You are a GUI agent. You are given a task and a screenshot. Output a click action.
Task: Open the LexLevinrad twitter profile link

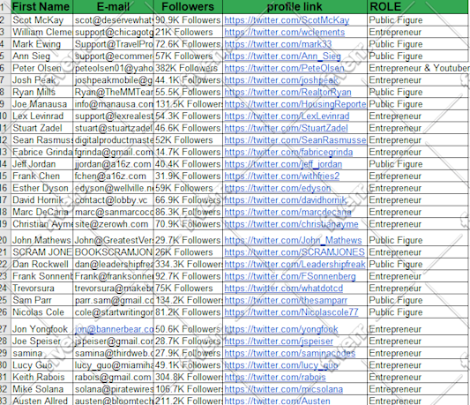287,116
